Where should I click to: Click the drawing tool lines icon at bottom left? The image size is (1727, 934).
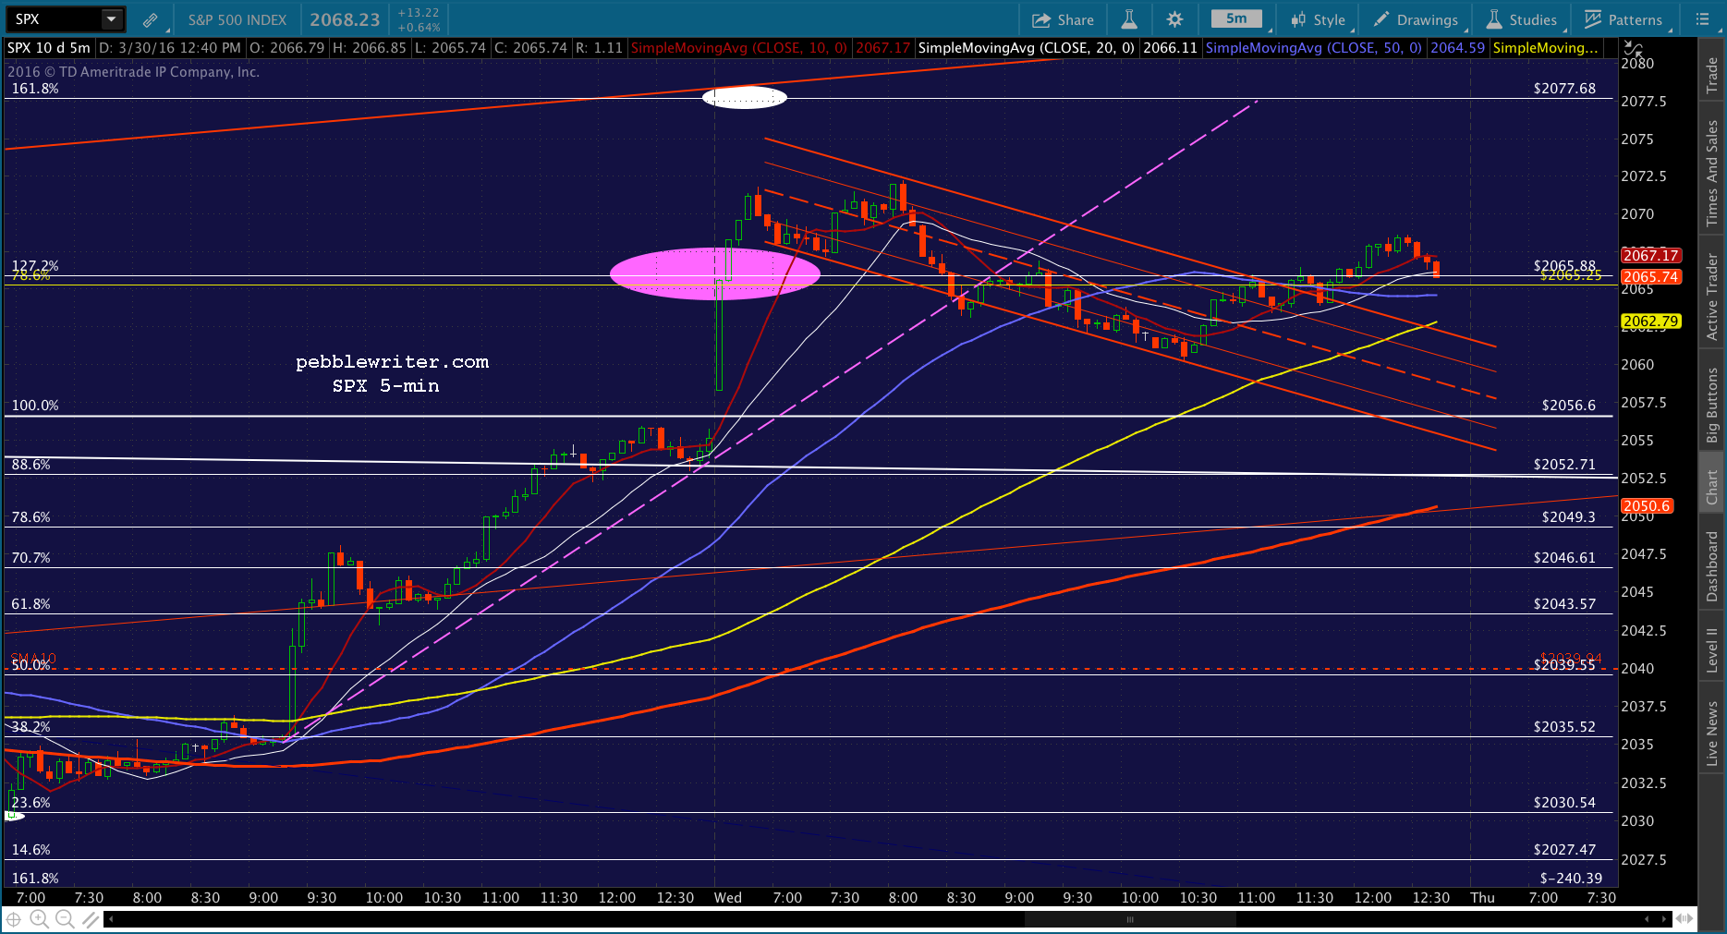(90, 919)
